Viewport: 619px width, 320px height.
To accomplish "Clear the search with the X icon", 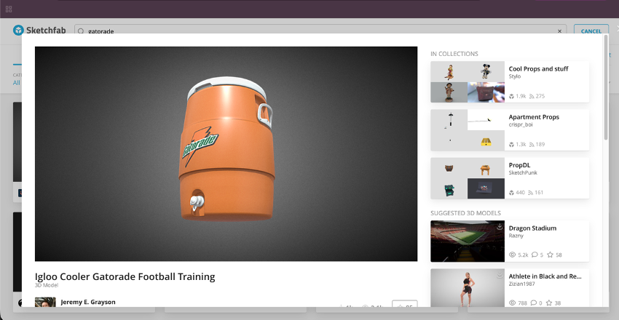I will click(559, 31).
